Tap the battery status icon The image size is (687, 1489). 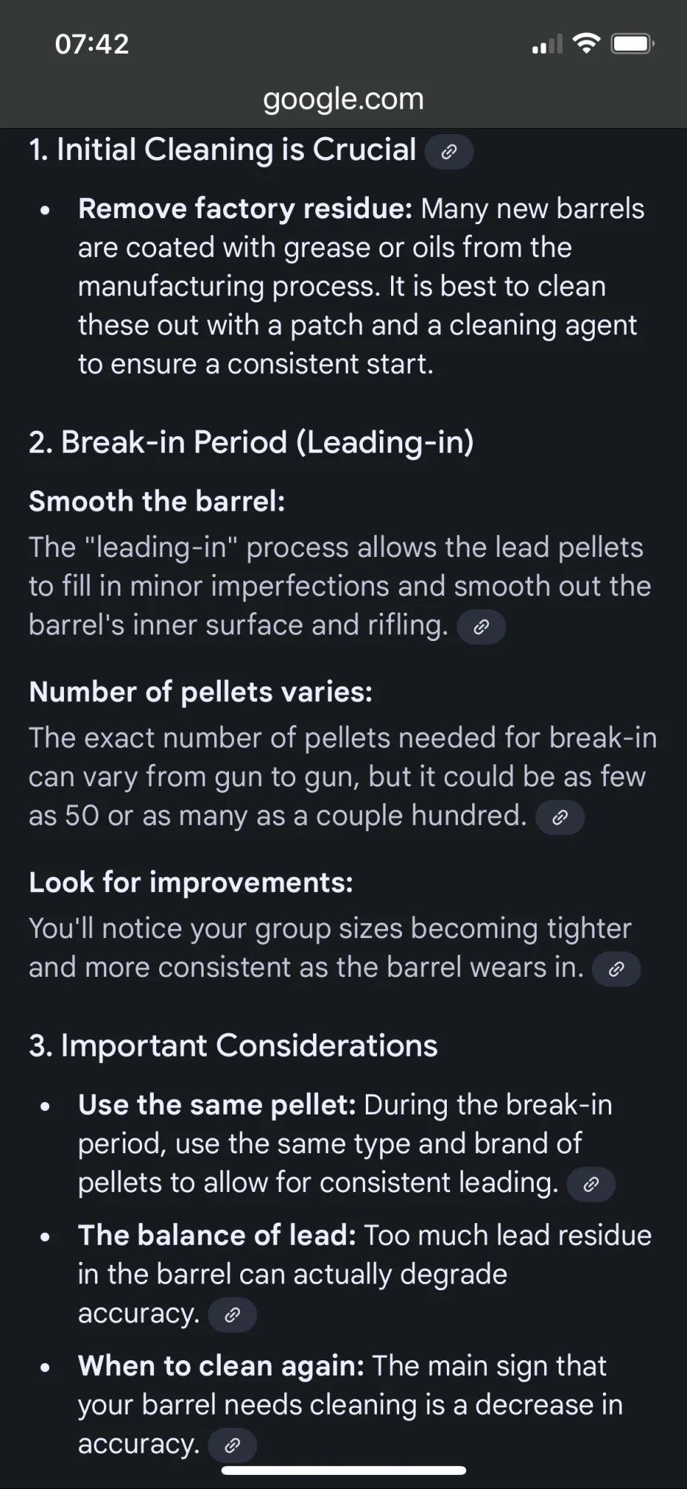pos(631,44)
